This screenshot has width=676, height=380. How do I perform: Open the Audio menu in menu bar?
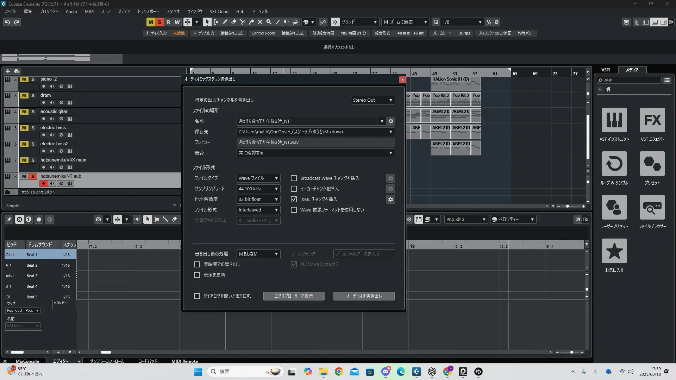[x=71, y=11]
